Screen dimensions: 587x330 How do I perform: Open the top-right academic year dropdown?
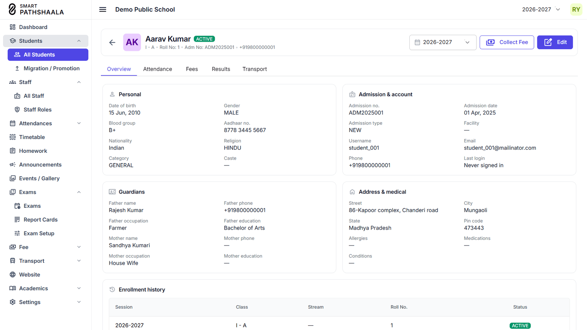point(541,10)
